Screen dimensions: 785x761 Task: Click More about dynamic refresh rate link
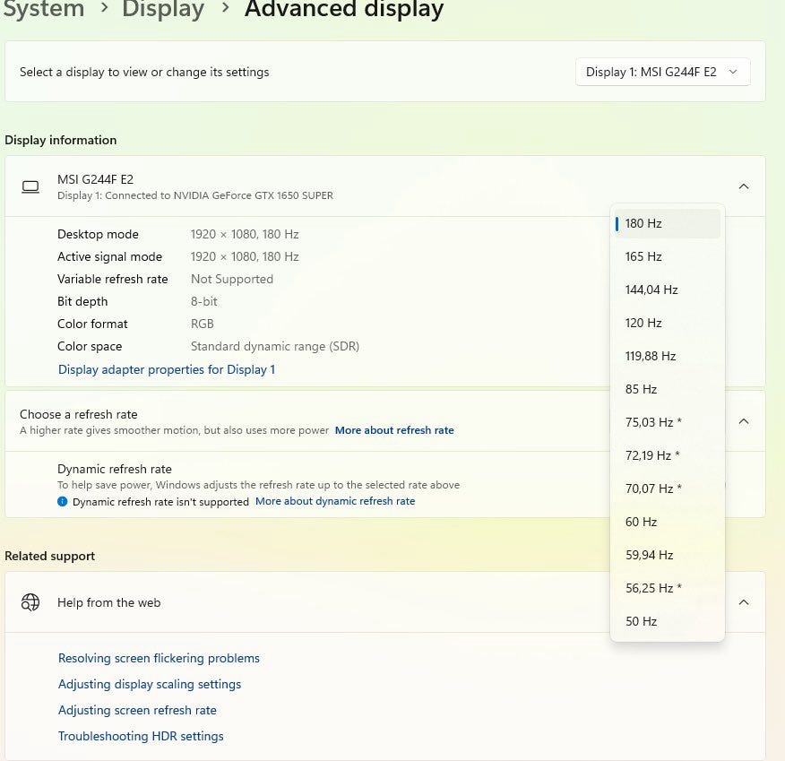[335, 501]
